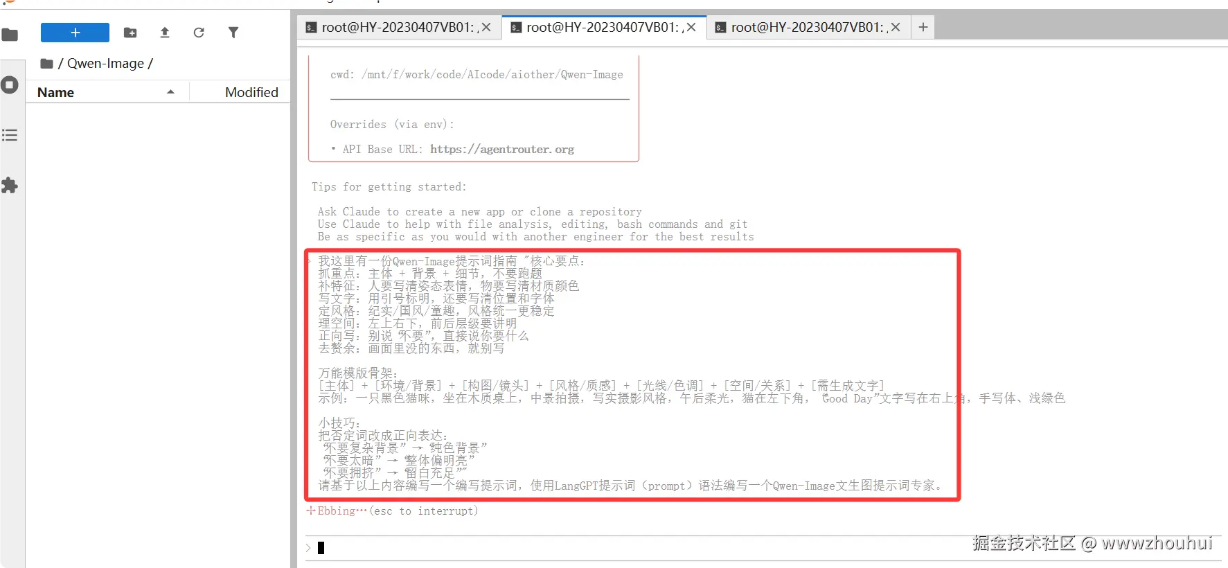Open the File Browser sidebar panel
Image resolution: width=1228 pixels, height=568 pixels.
tap(10, 34)
